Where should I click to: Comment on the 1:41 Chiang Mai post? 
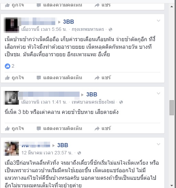[59, 128]
